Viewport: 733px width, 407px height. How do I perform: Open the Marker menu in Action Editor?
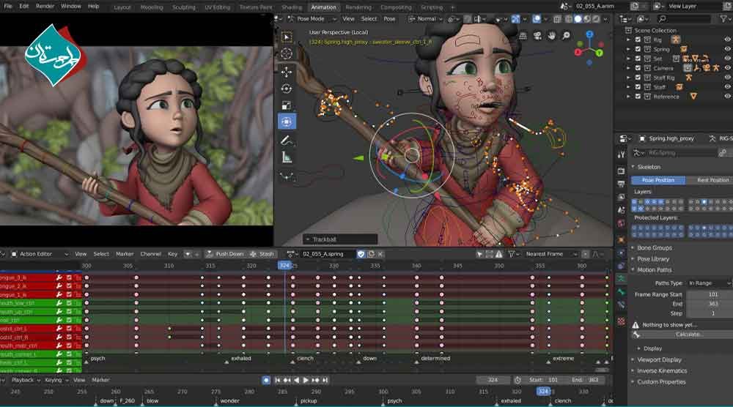click(x=125, y=254)
